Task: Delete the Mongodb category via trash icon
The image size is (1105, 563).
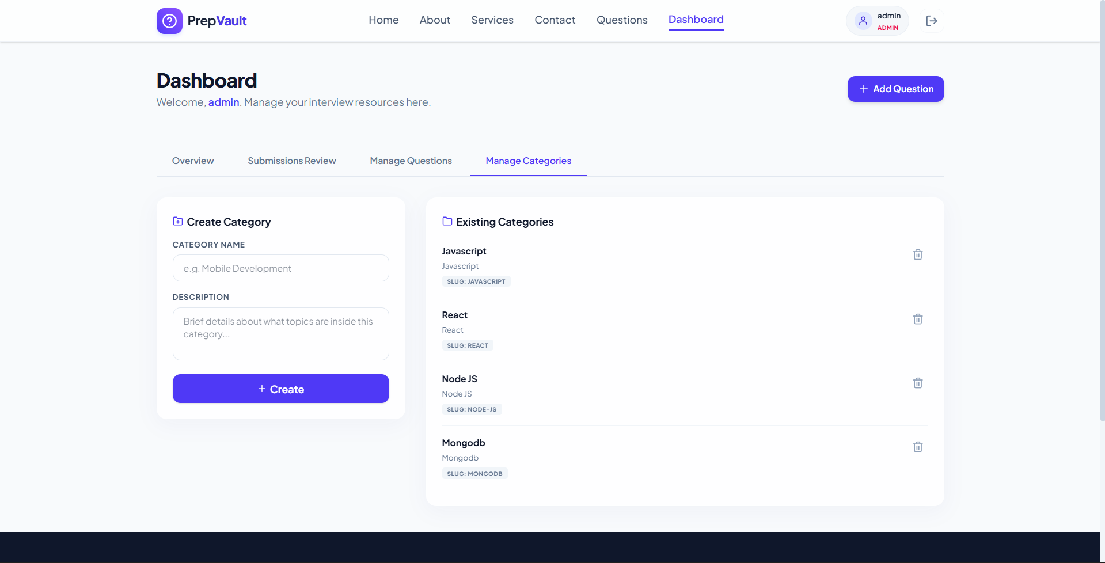Action: (918, 447)
